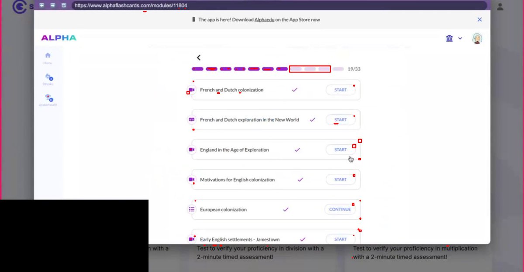Click the back arrow above the progress bar
Screen dimensions: 524x272
(x=199, y=58)
